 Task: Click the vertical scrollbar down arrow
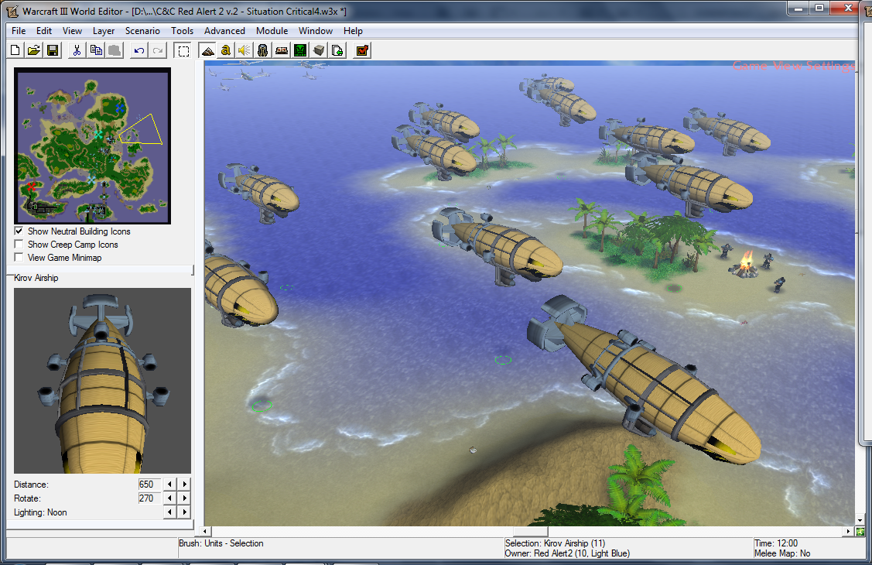point(860,521)
